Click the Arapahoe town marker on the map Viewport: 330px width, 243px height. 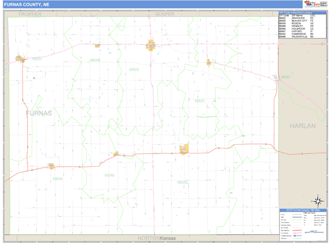151,46
